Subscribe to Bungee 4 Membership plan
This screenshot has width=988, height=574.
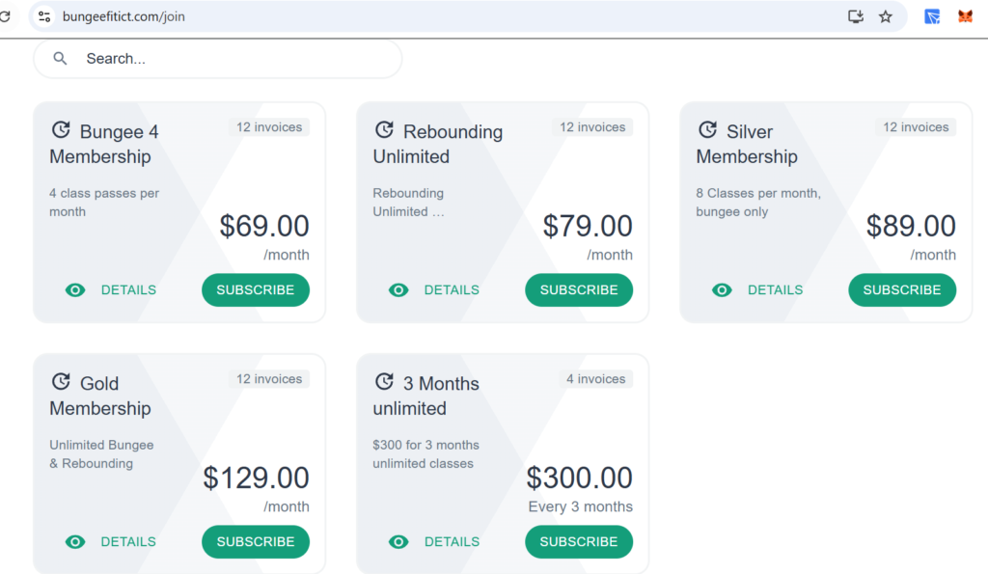[256, 289]
